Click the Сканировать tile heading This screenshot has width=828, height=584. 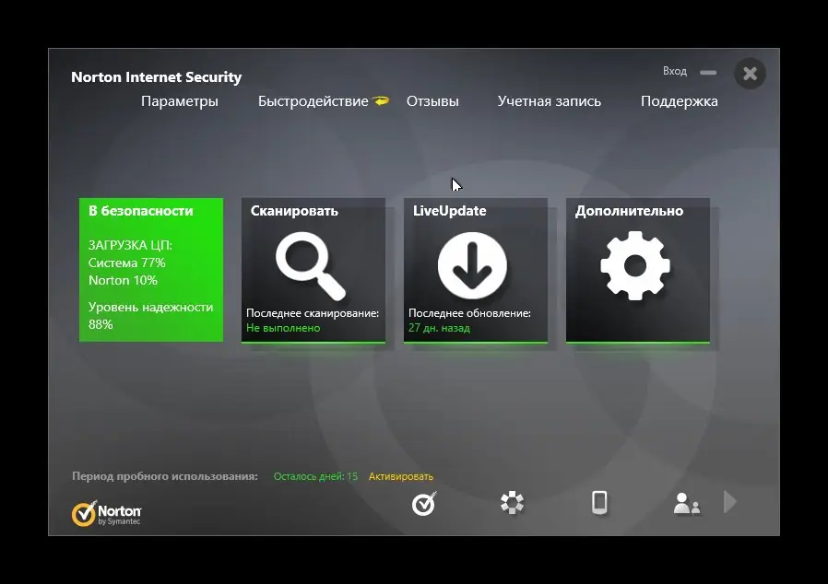(x=294, y=211)
